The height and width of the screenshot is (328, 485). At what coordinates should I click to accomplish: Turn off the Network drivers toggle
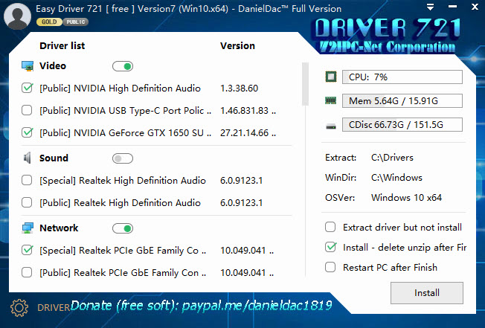pos(123,228)
